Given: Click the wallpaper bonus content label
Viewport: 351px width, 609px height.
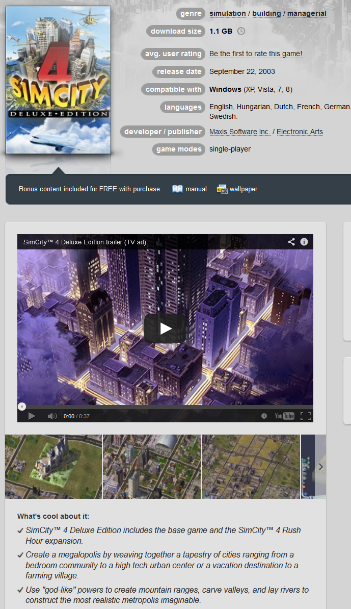Looking at the screenshot, I should pos(244,189).
